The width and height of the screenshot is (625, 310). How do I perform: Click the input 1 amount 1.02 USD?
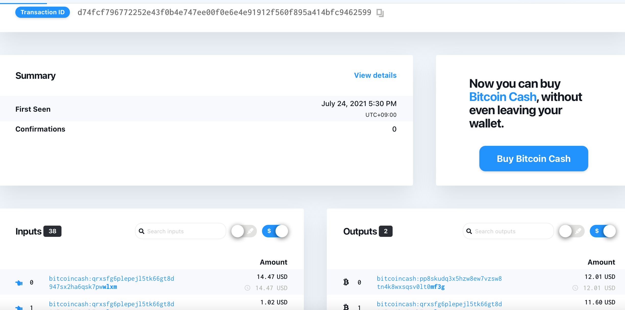point(274,302)
